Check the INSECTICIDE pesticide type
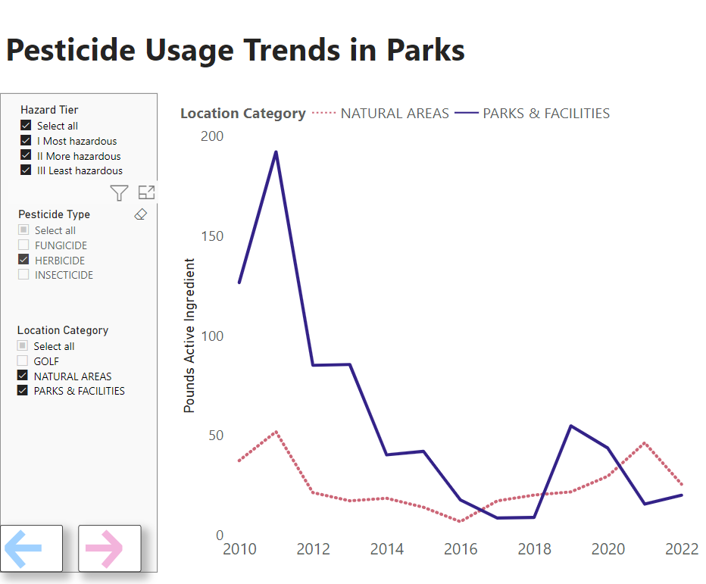Image resolution: width=706 pixels, height=584 pixels. tap(23, 275)
